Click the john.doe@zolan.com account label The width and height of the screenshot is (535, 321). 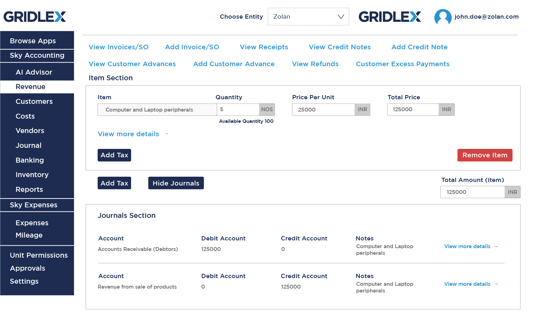point(486,17)
